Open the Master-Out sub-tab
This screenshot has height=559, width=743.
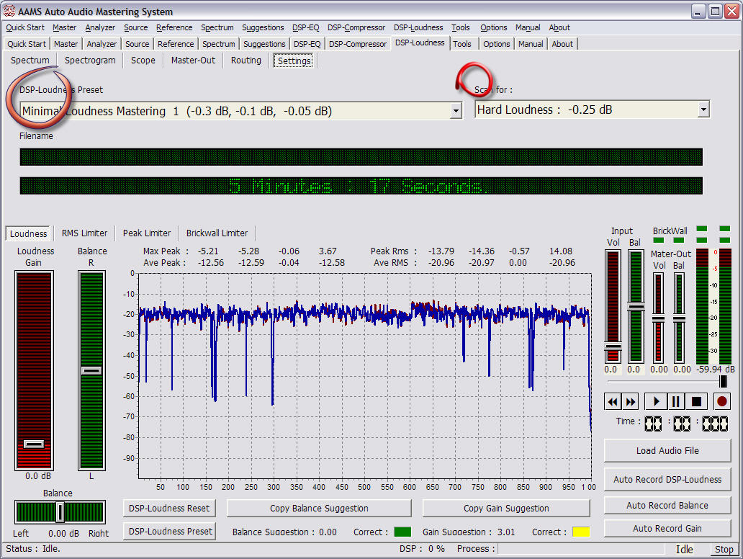193,61
